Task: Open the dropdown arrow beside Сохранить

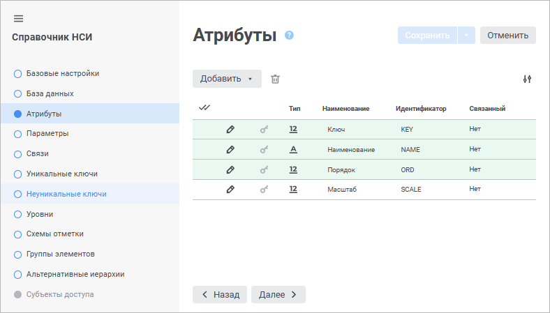Action: click(x=466, y=36)
